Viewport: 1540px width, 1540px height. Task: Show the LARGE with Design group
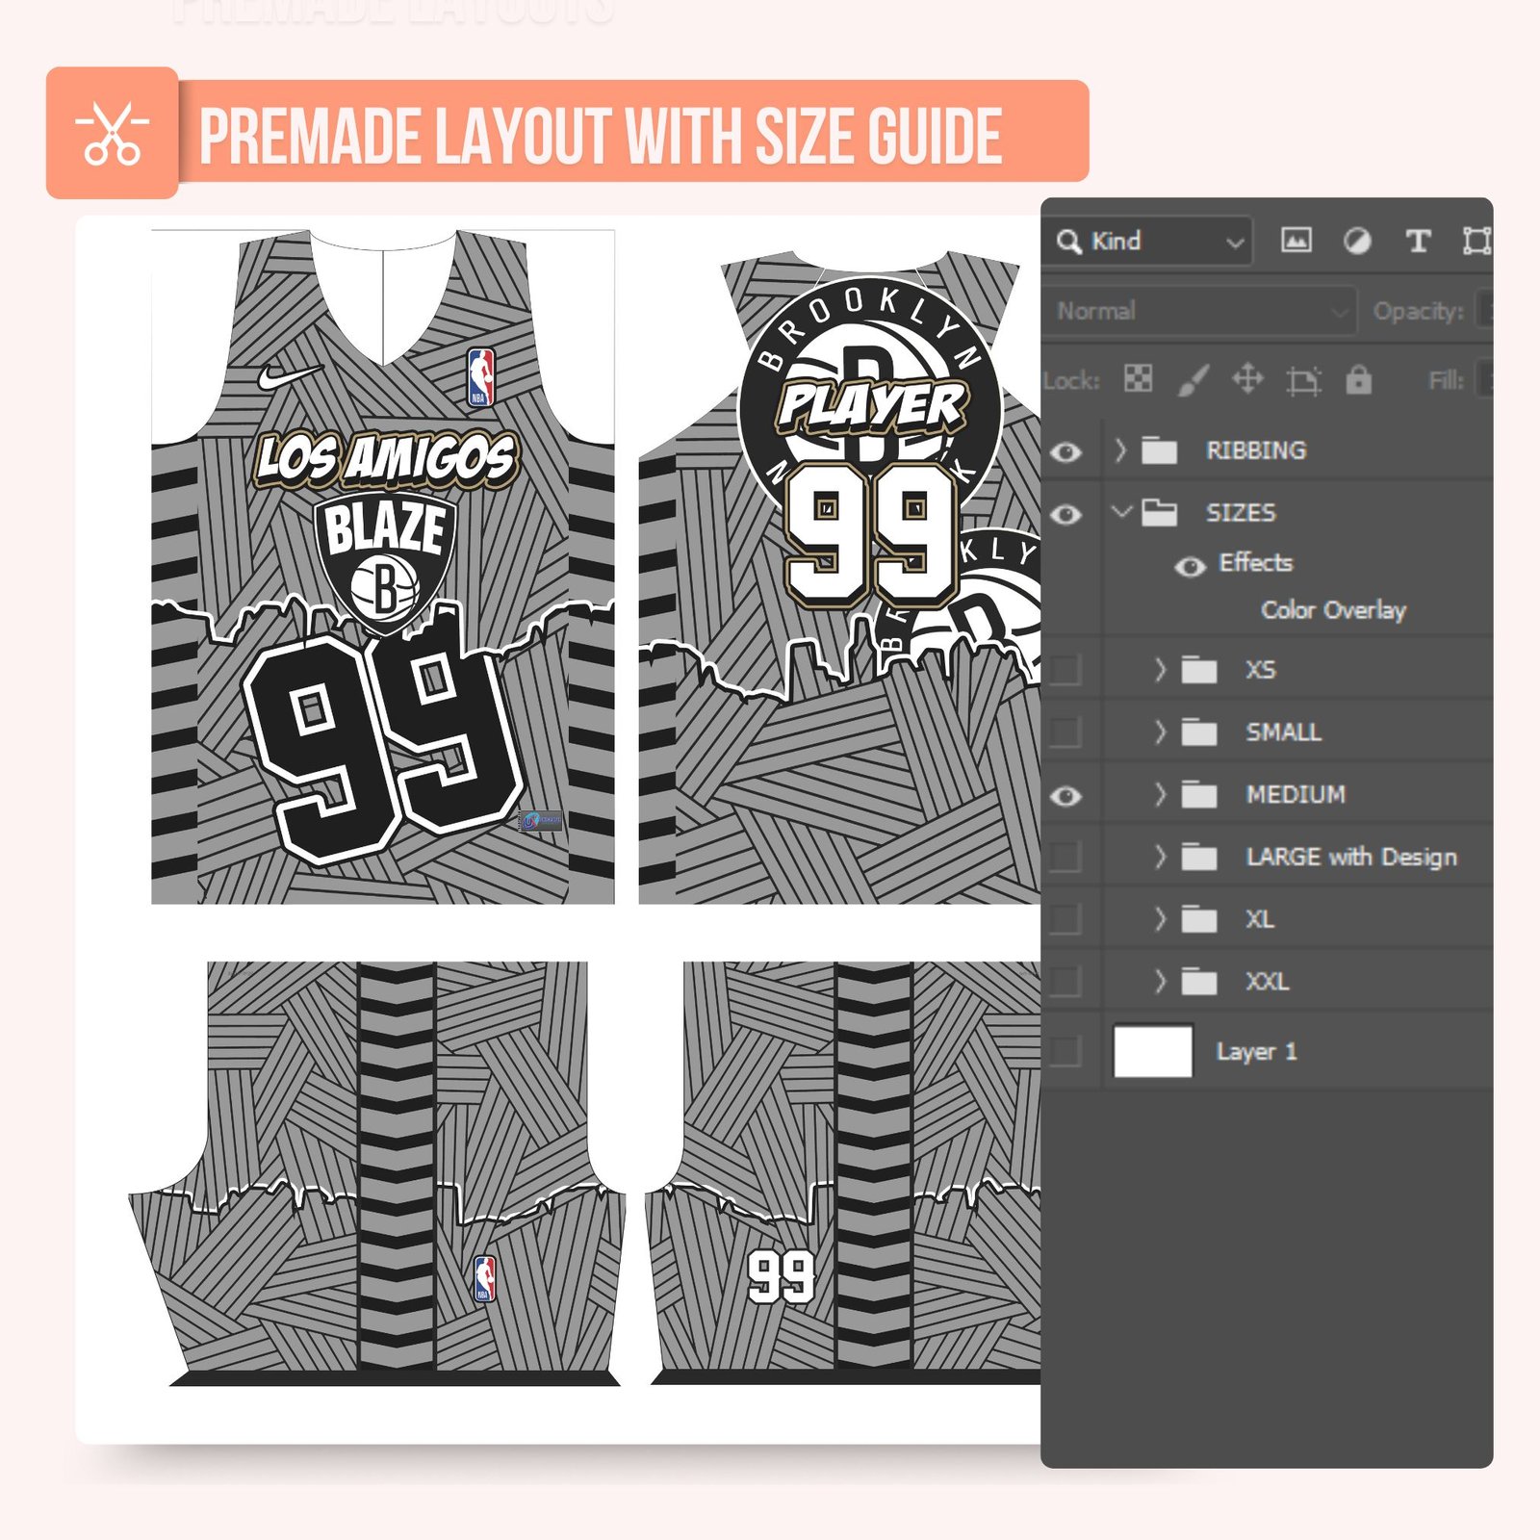(x=1065, y=857)
